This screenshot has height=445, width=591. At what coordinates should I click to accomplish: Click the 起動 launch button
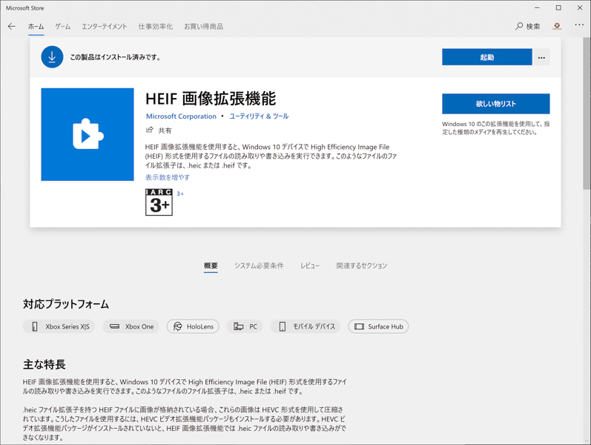click(487, 57)
